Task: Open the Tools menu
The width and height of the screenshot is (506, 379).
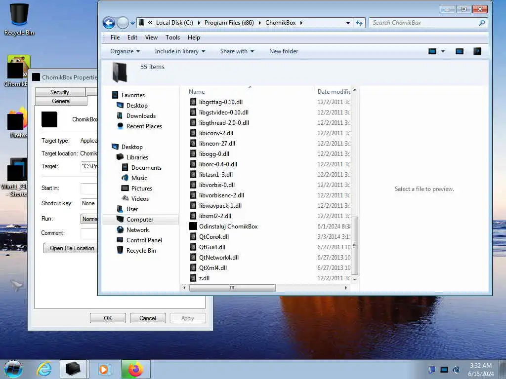Action: (x=172, y=38)
